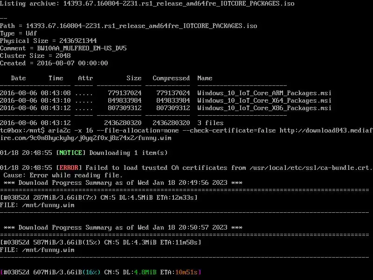The width and height of the screenshot is (373, 280).
Task: Click the ca-bundle.crt path in error
Action: (x=311, y=168)
